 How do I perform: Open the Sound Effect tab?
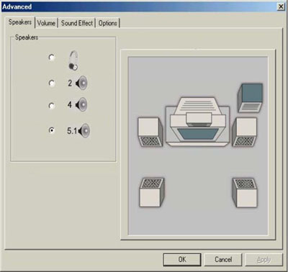[x=77, y=23]
